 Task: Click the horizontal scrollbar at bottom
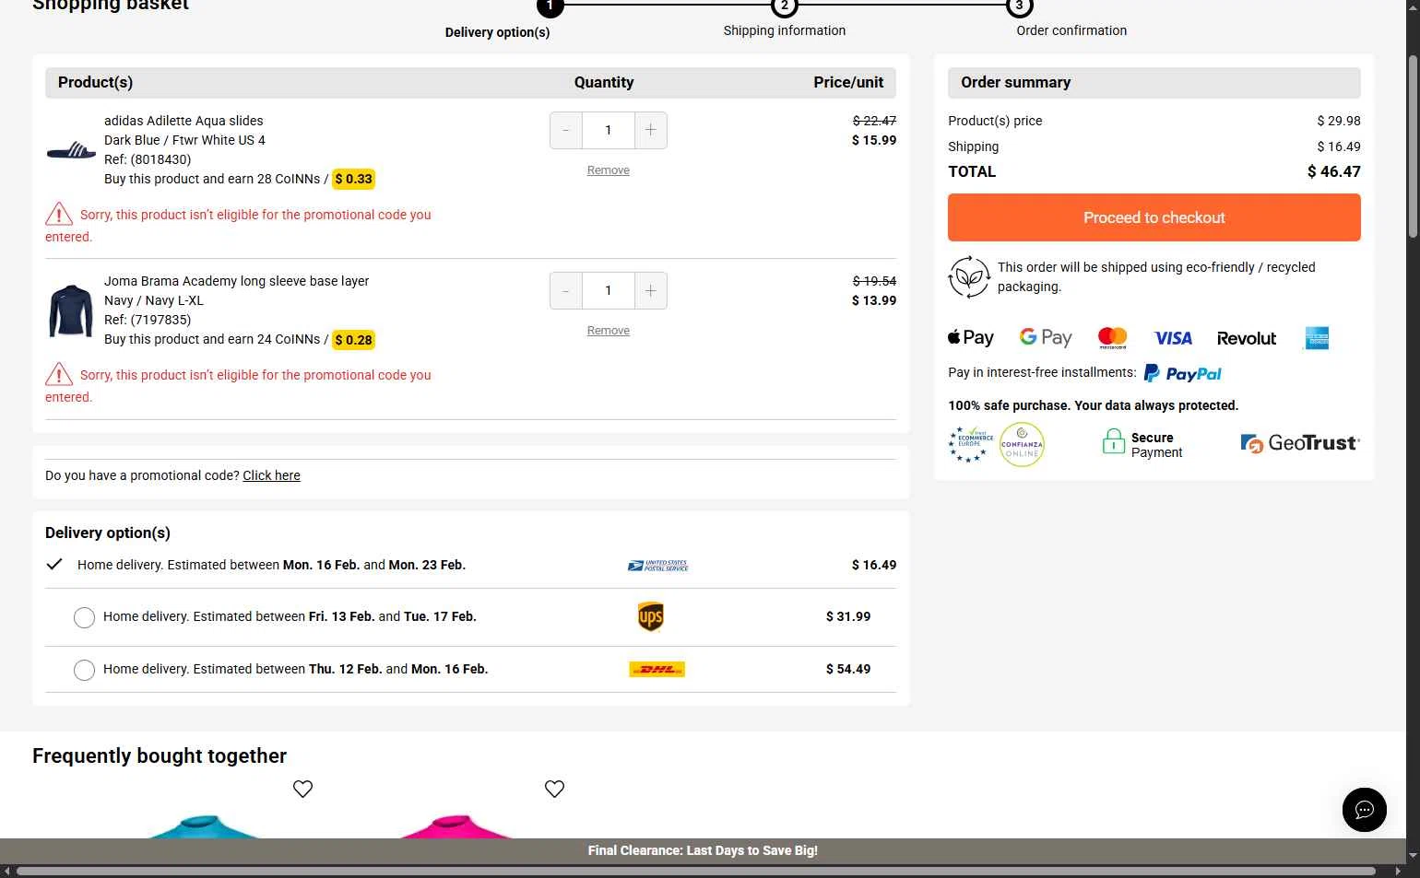click(696, 871)
